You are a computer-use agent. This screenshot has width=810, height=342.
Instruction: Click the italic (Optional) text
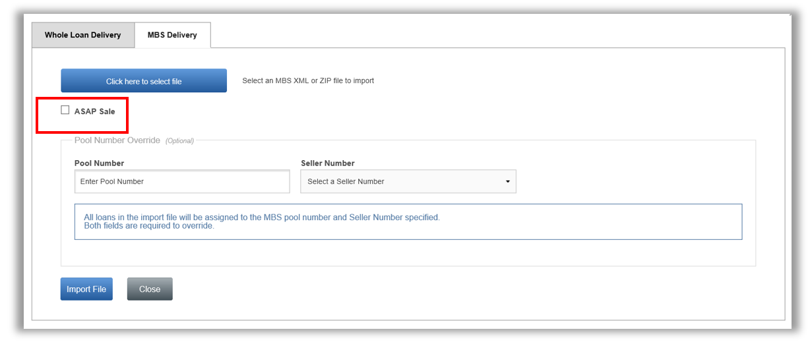click(179, 141)
